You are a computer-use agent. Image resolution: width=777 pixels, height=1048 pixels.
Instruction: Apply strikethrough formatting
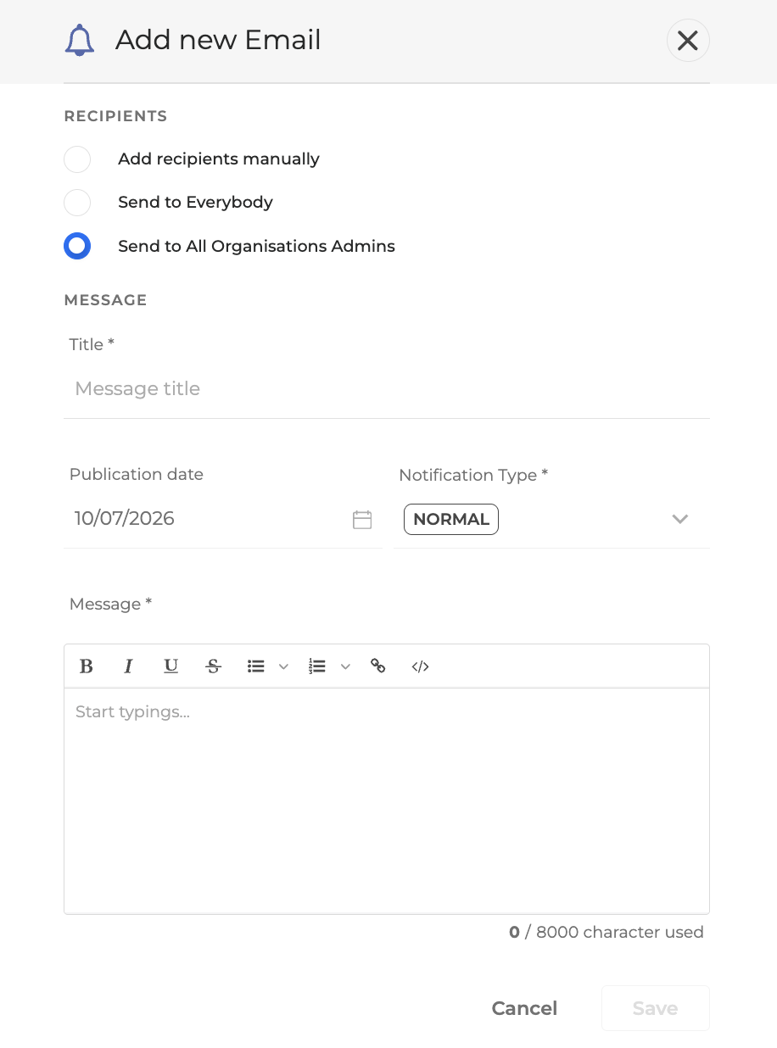pos(213,666)
